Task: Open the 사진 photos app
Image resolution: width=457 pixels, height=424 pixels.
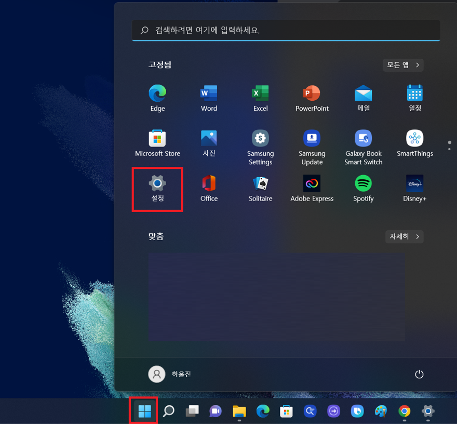Action: pyautogui.click(x=209, y=143)
